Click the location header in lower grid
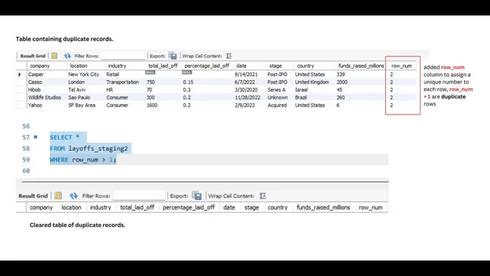Screen dimensions: 490x276 pyautogui.click(x=72, y=207)
